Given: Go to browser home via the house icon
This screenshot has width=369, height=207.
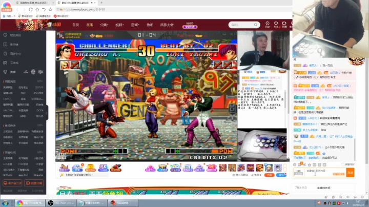Looking at the screenshot, I should coord(37,10).
